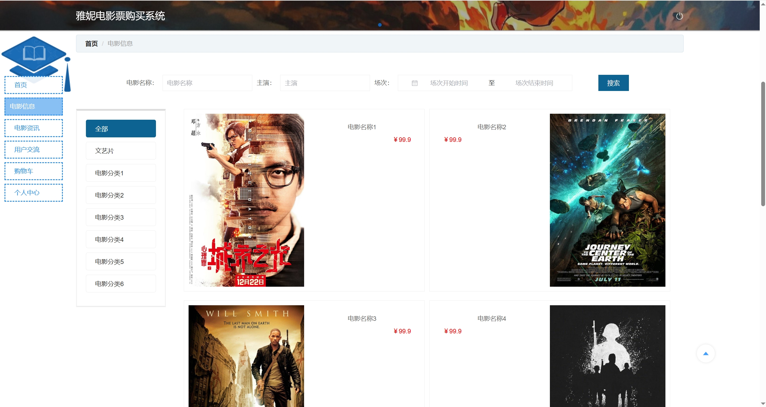Image resolution: width=766 pixels, height=407 pixels.
Task: Click the ￥99.9 price under 电影名称4
Action: pyautogui.click(x=453, y=331)
